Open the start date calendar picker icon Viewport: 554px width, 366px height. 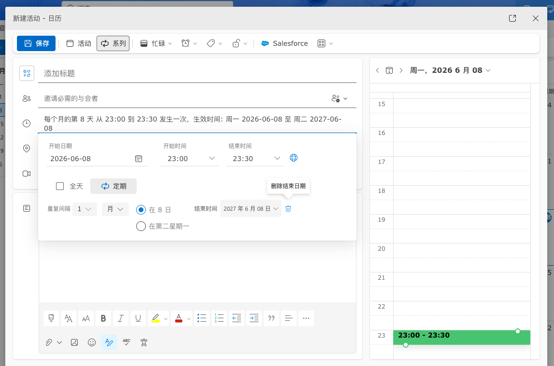pyautogui.click(x=139, y=159)
